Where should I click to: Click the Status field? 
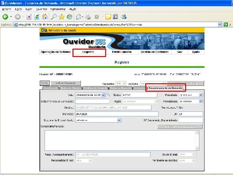coord(140,95)
